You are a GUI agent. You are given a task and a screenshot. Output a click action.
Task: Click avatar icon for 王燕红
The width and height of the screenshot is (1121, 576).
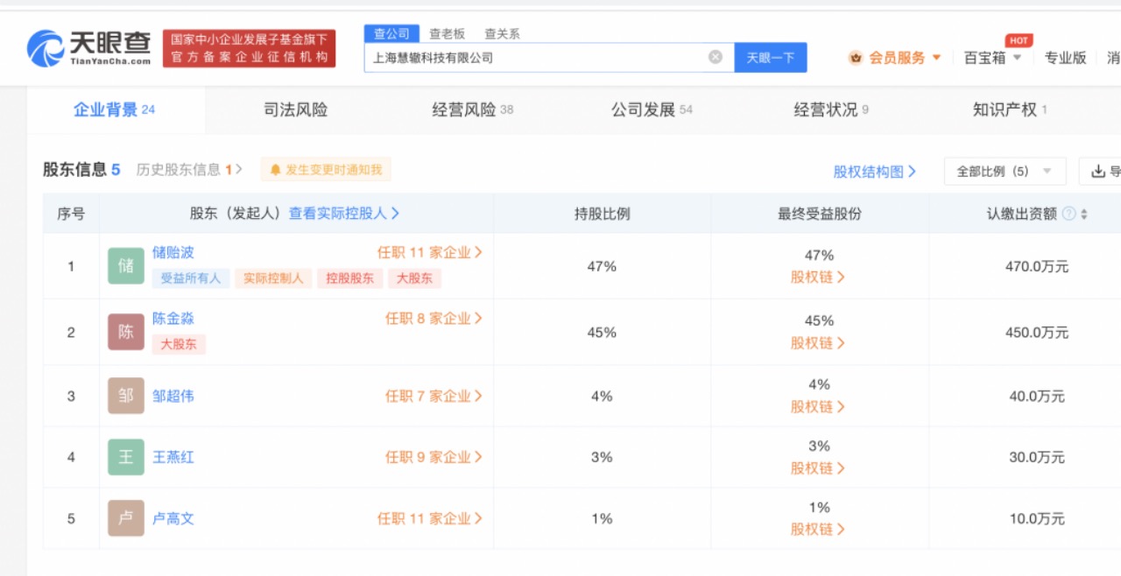(125, 457)
